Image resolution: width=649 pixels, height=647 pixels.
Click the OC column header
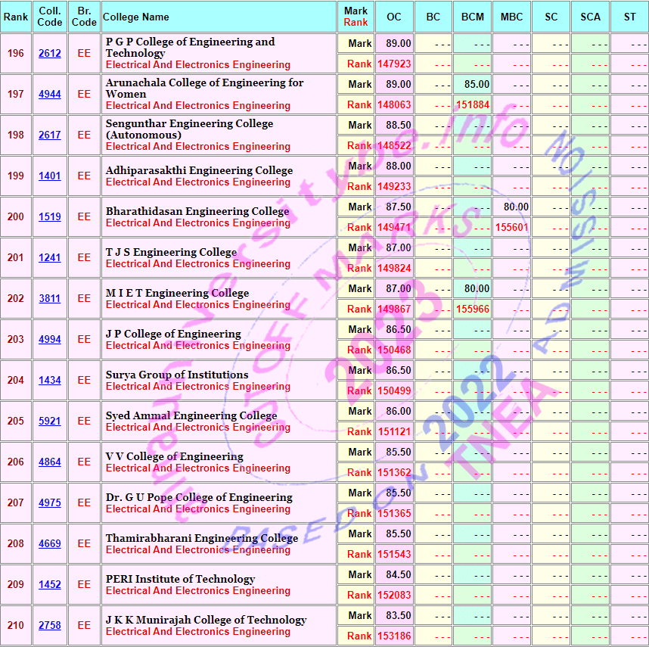point(394,17)
